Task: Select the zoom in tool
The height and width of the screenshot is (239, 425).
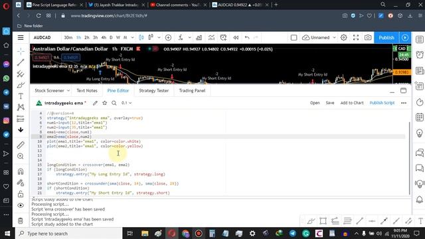Action: [x=21, y=157]
